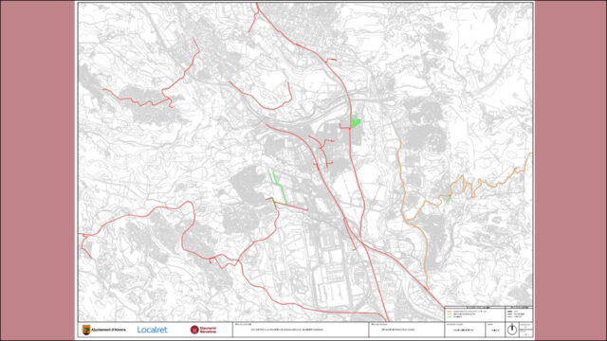Click the scale value cell in title block

(x=465, y=330)
